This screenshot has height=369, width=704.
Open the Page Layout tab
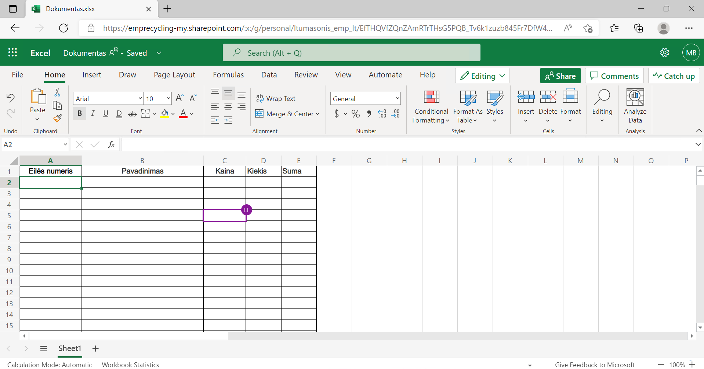click(174, 75)
